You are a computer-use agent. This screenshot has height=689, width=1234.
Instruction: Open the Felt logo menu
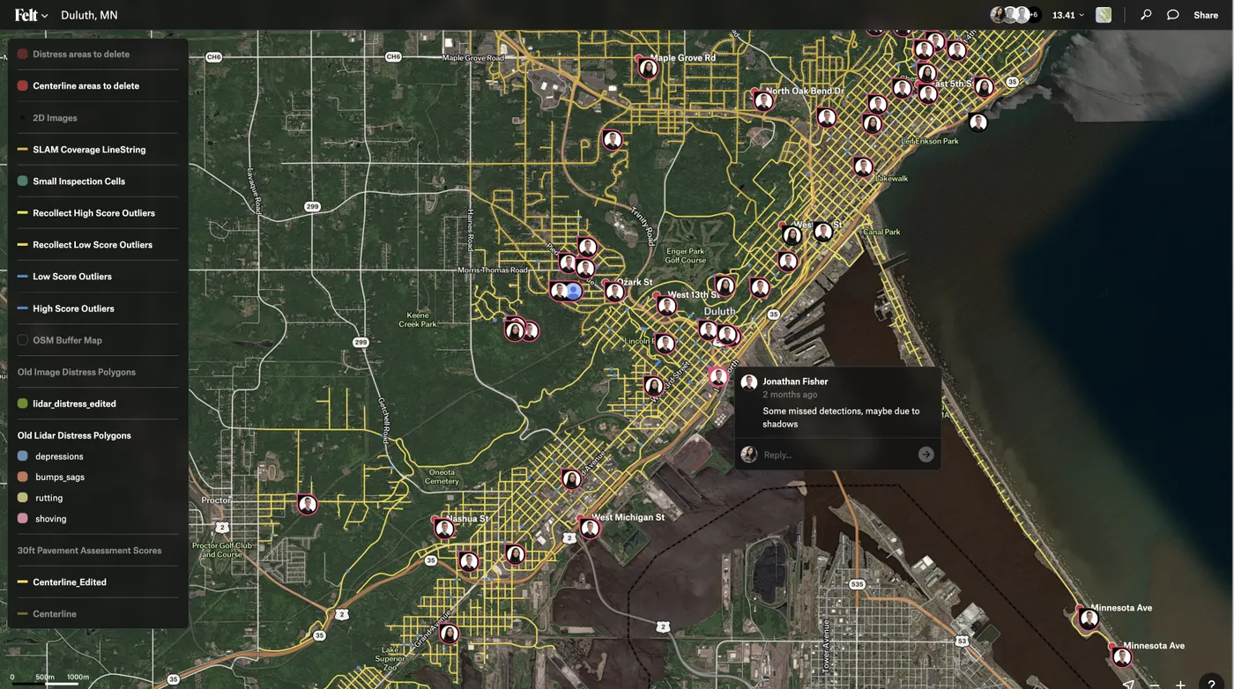[31, 15]
